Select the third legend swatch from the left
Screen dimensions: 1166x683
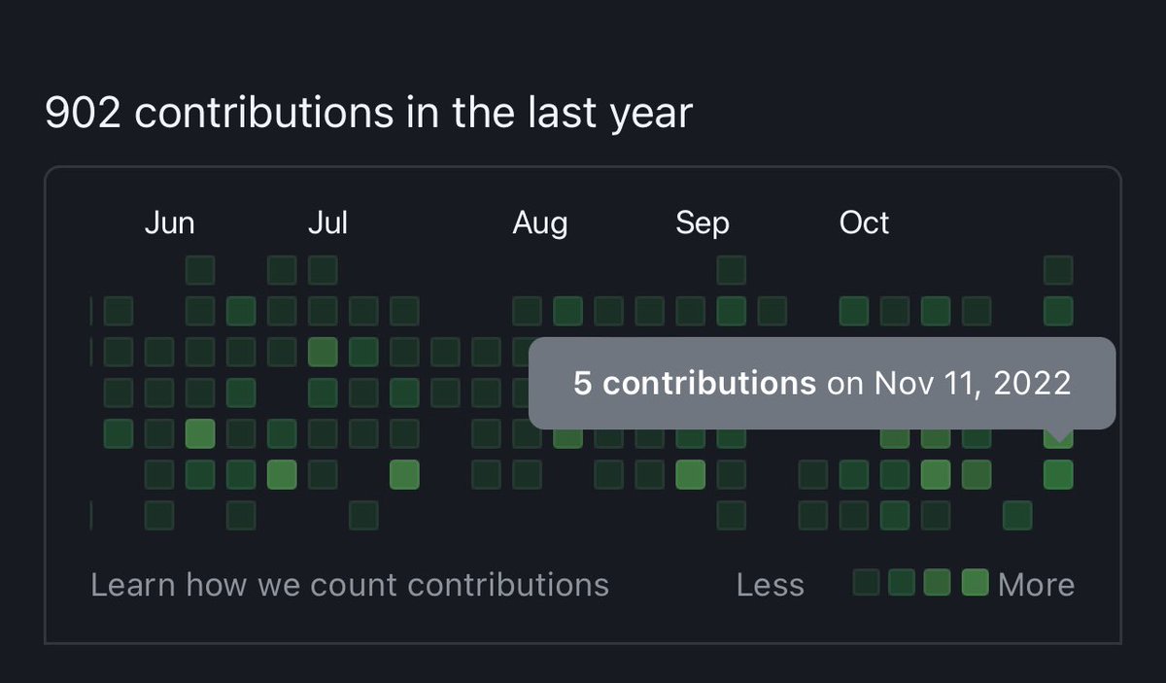pos(938,583)
